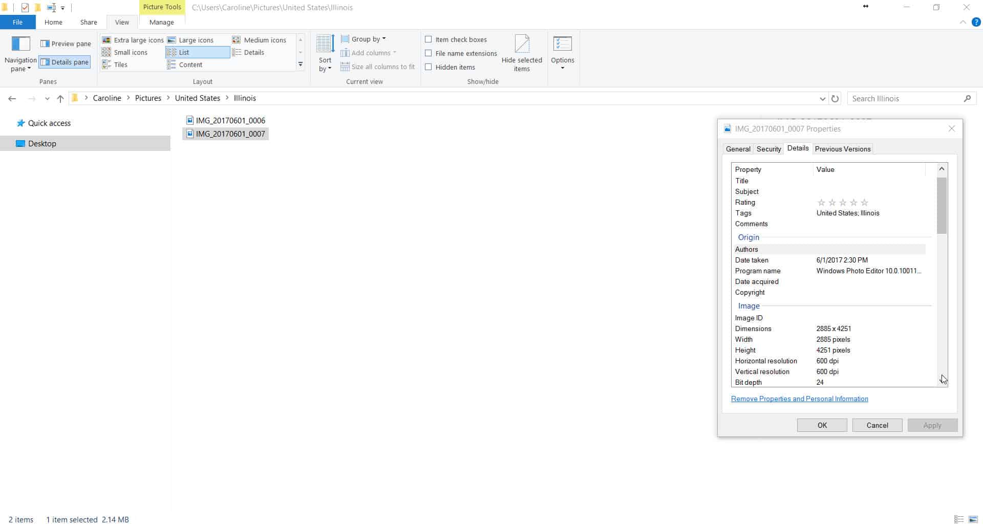Click the Sort by icon
This screenshot has width=983, height=527.
(x=325, y=45)
